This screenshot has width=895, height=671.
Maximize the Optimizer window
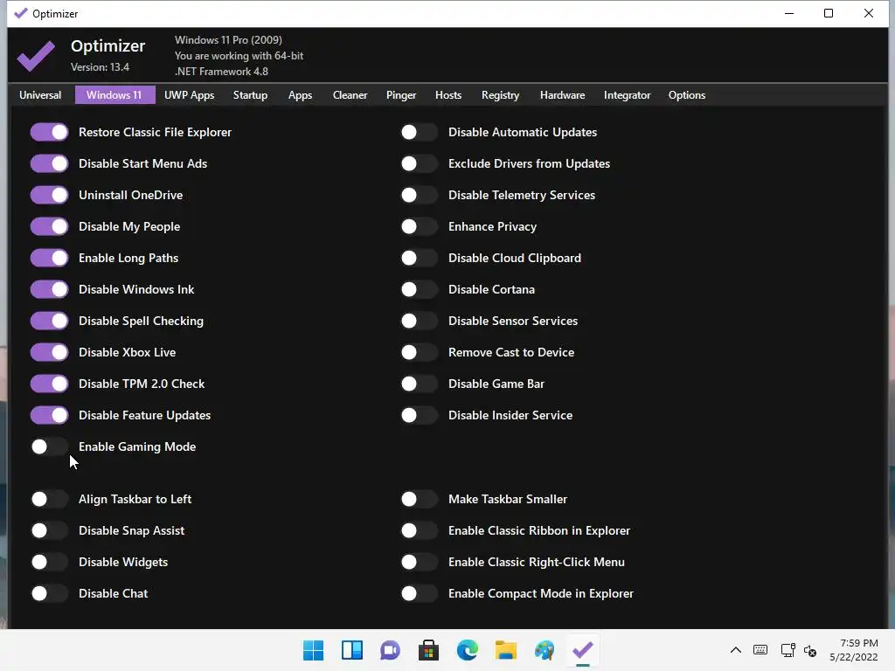(829, 13)
